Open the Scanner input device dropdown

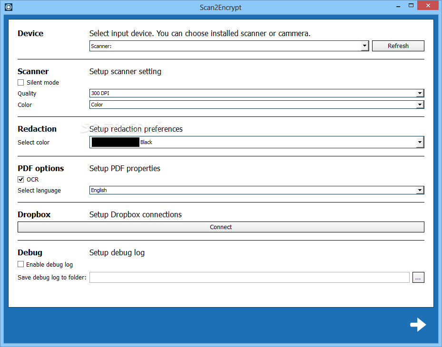coord(229,46)
